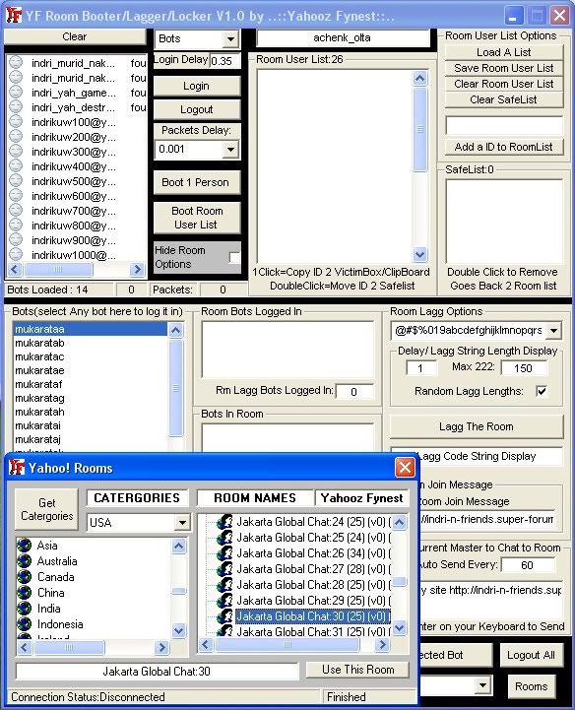575x710 pixels.
Task: Click the globe icon next to Asia
Action: point(24,546)
